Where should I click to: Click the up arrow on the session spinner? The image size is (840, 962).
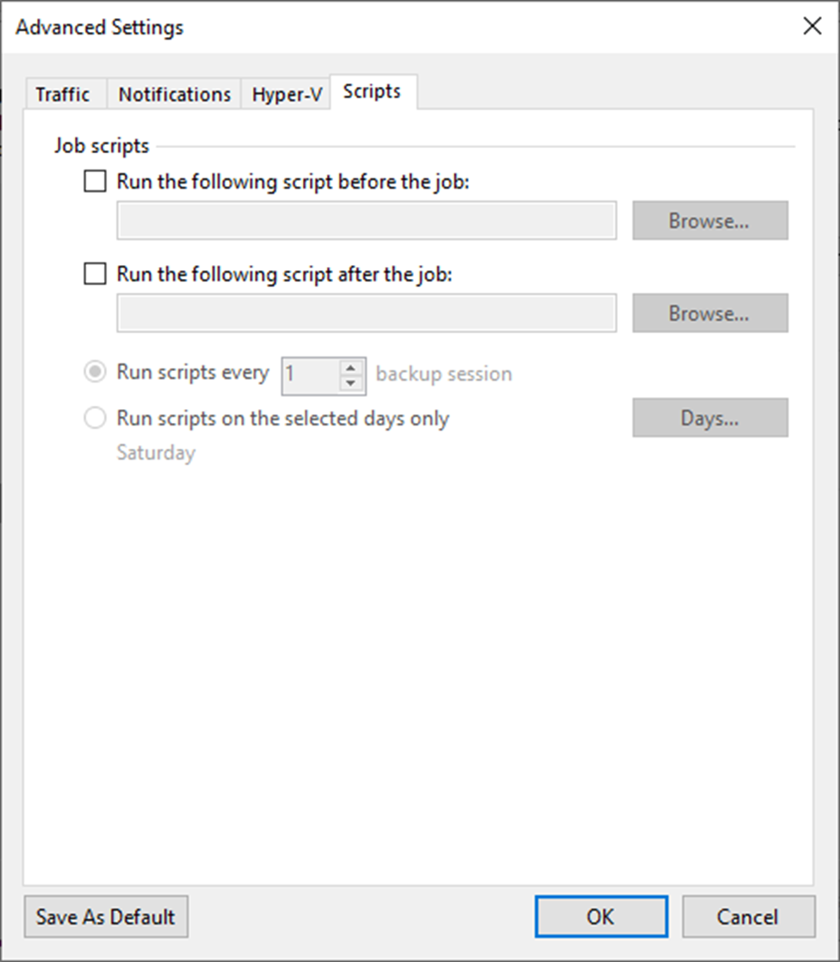point(350,369)
